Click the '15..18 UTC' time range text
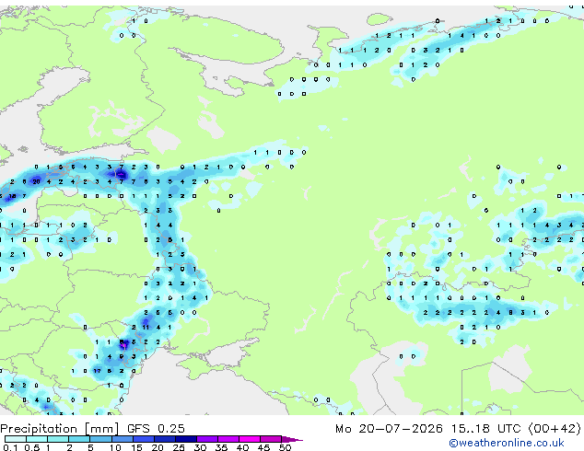 (x=485, y=429)
